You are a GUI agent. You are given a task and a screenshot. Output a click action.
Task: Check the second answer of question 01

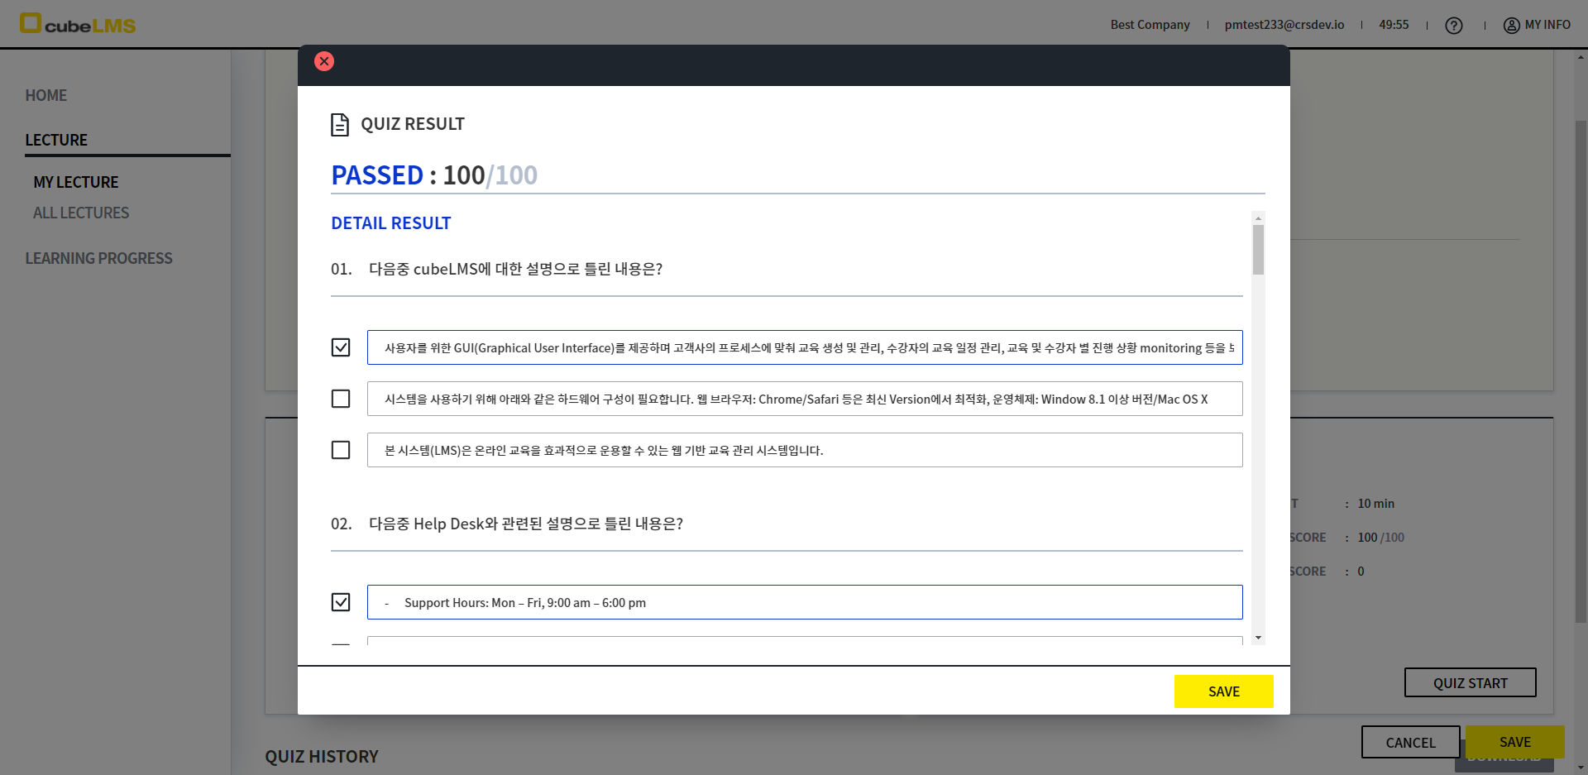(341, 399)
